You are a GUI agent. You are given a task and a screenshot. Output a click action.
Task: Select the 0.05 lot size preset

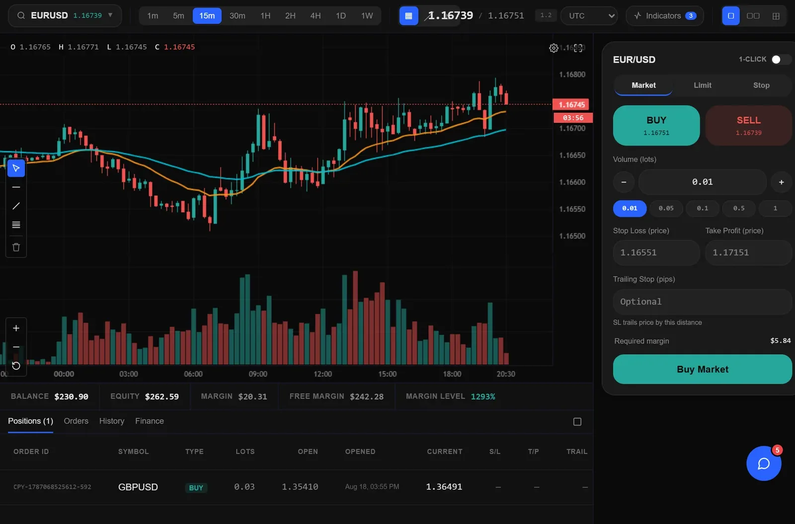(x=666, y=209)
